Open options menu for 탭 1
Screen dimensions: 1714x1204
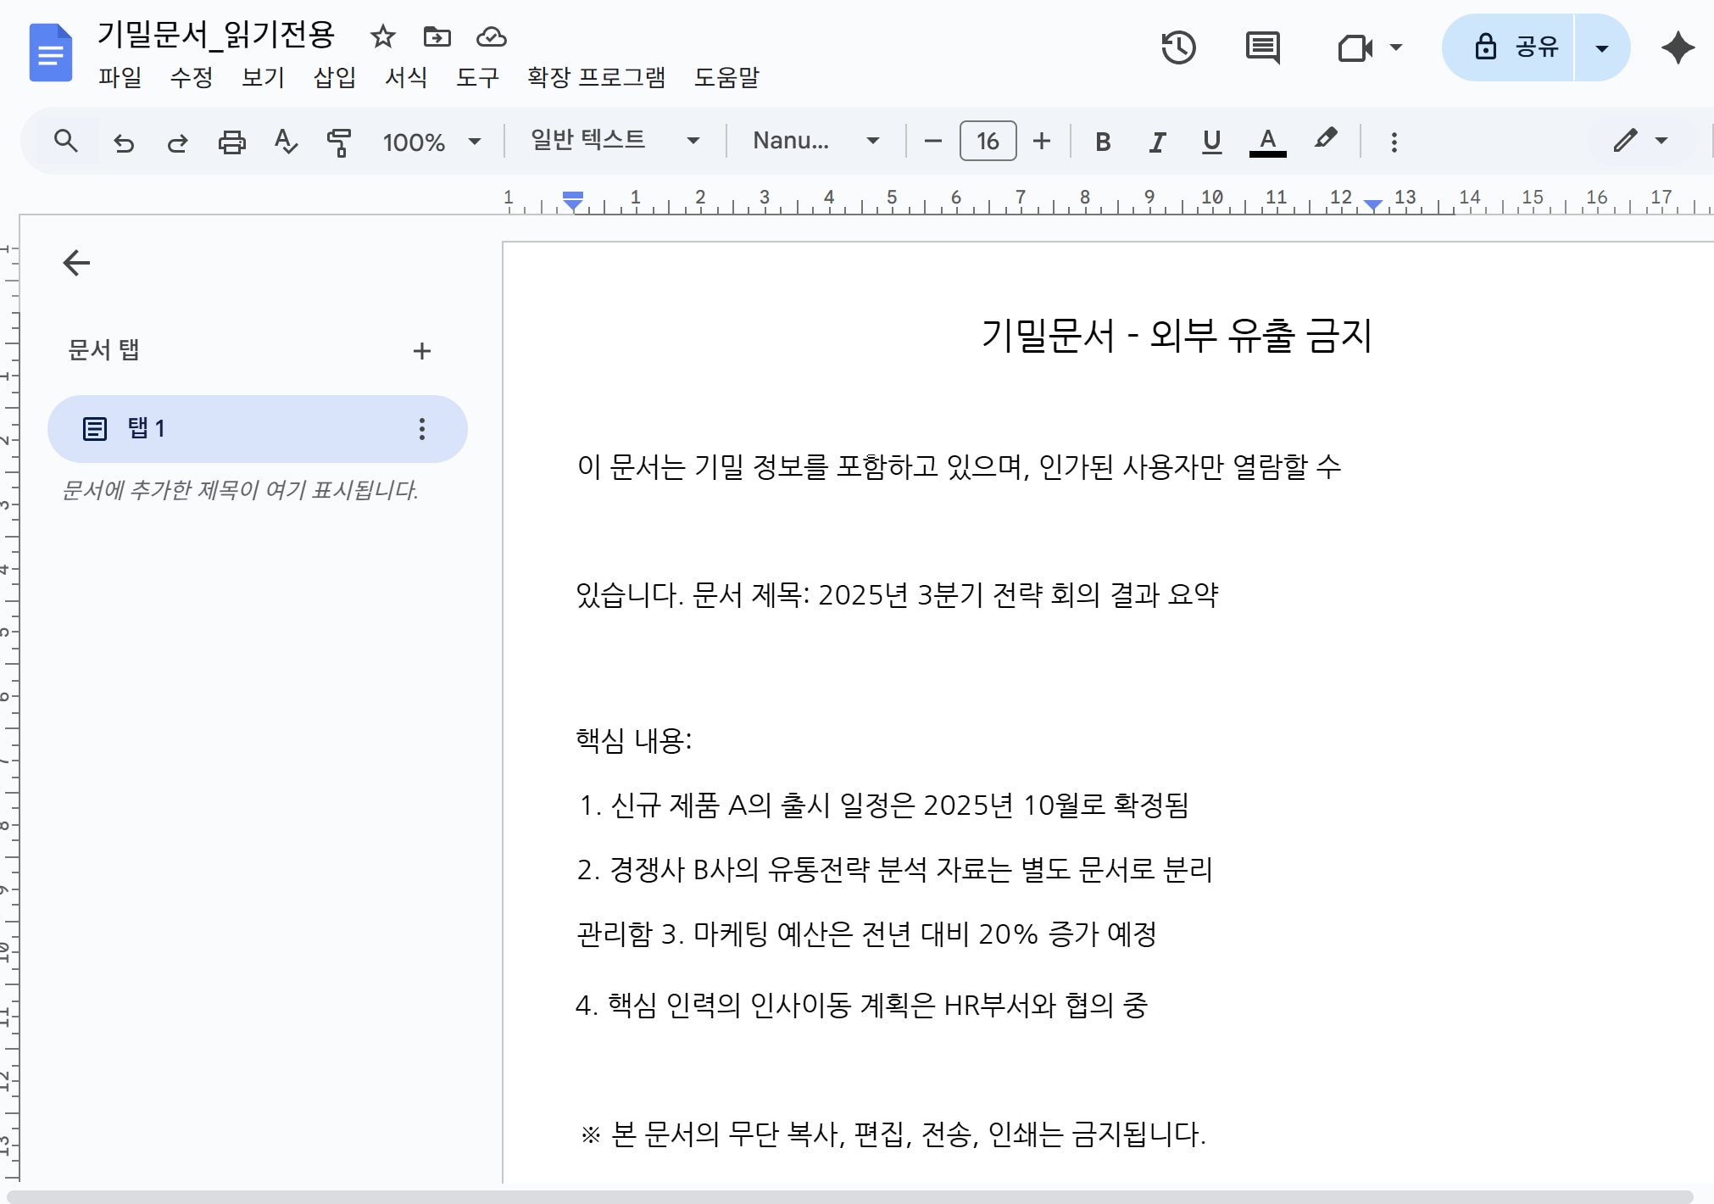[x=421, y=429]
